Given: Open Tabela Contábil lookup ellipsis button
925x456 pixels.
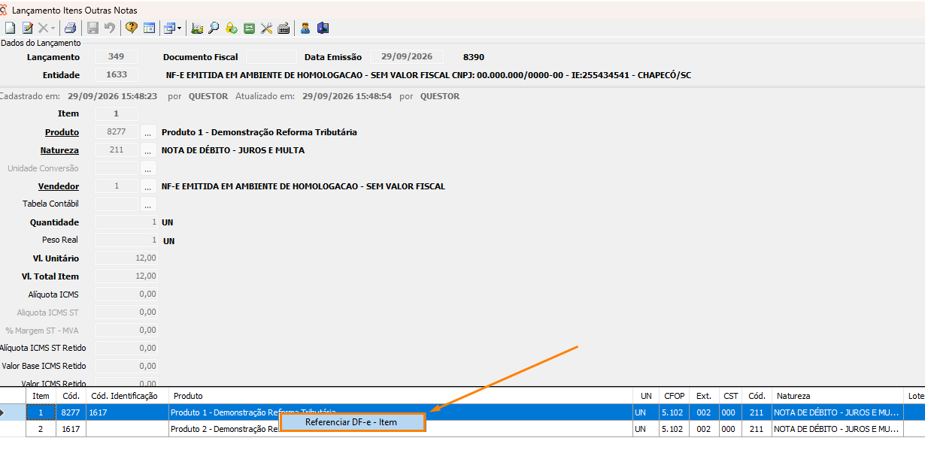Looking at the screenshot, I should click(x=148, y=204).
